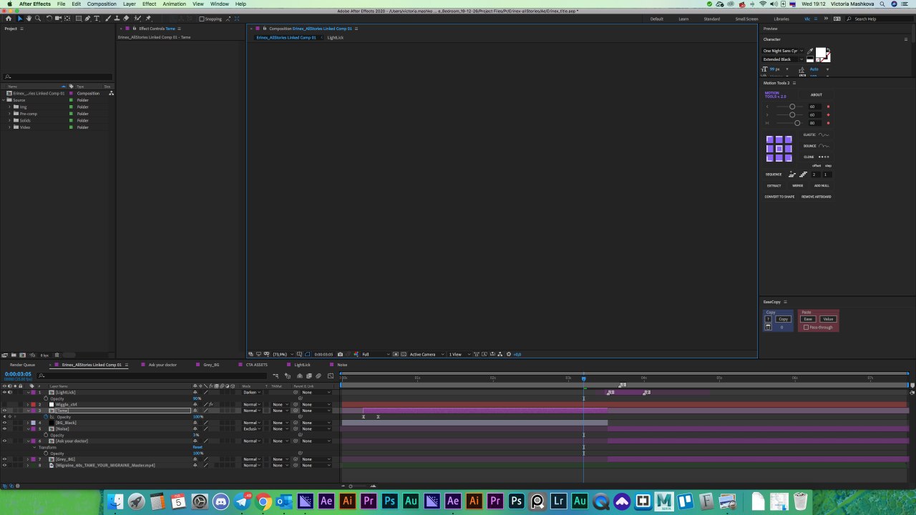The width and height of the screenshot is (916, 515).
Task: Open the Effect menu
Action: pyautogui.click(x=149, y=4)
